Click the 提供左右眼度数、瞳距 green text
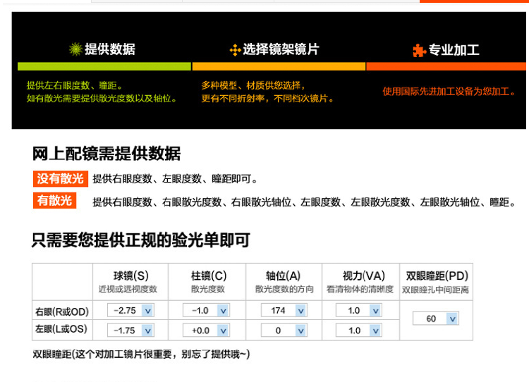Screen dimensions: 529x382 pyautogui.click(x=74, y=85)
